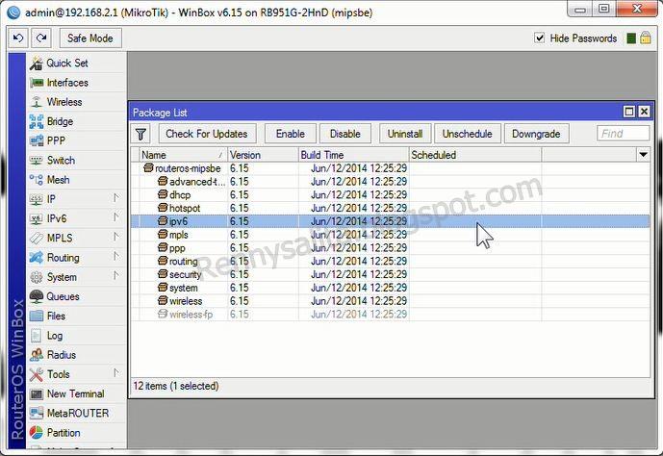Select the routing package row
The image size is (663, 456).
(390, 261)
